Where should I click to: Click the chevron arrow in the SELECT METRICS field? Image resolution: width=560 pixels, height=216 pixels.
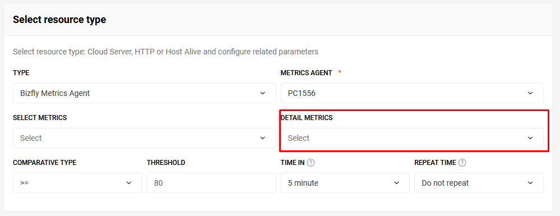(262, 138)
